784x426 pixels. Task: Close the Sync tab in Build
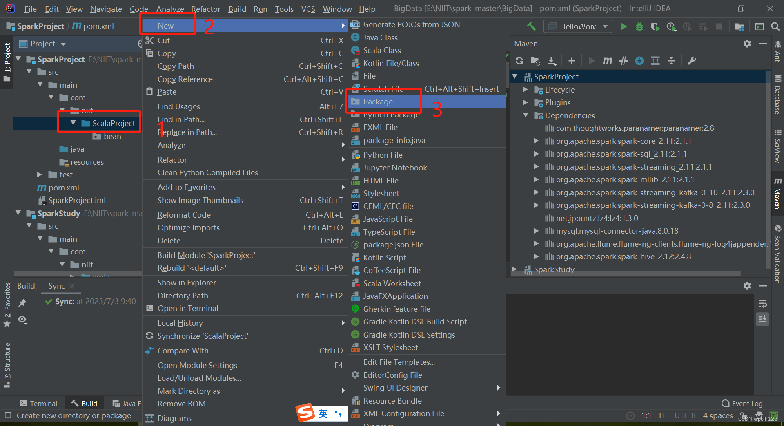point(72,286)
